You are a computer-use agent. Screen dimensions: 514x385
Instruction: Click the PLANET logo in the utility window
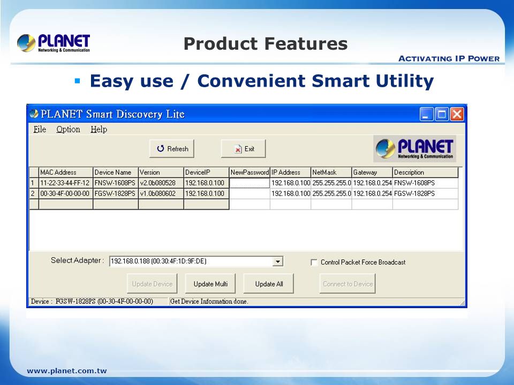coord(414,149)
